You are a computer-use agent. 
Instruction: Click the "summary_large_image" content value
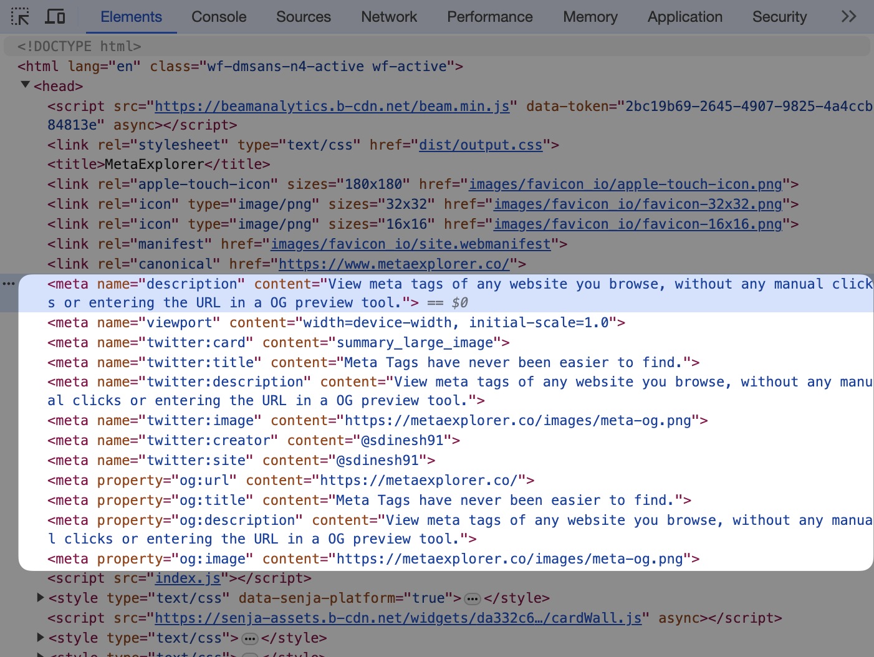415,343
